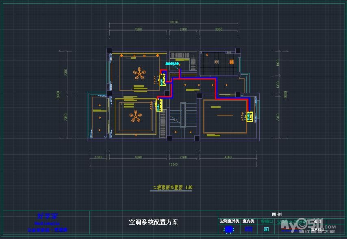This screenshot has width=347, height=239.
Task: Select the blue outdoor unit symbol in legend
Action: (229, 230)
